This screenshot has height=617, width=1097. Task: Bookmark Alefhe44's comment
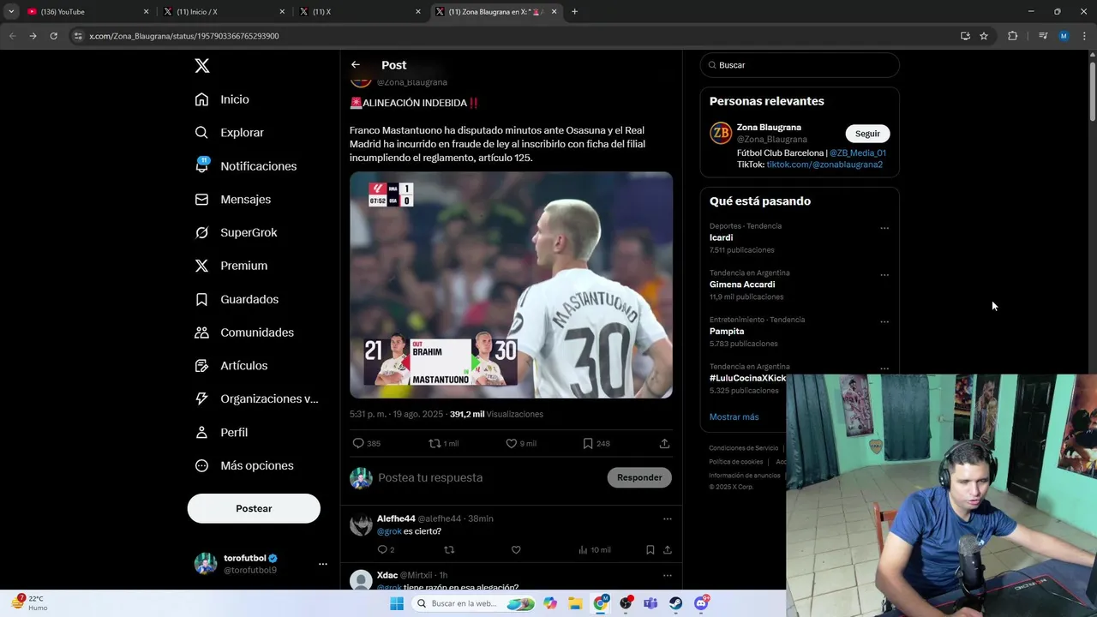coord(650,549)
